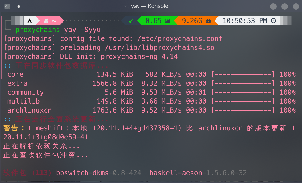This screenshot has width=302, height=183.
Task: Click the "proxychains yay -Syyu" command text
Action: click(58, 30)
